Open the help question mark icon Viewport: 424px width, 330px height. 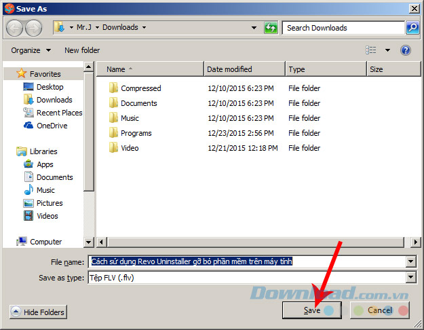[406, 50]
